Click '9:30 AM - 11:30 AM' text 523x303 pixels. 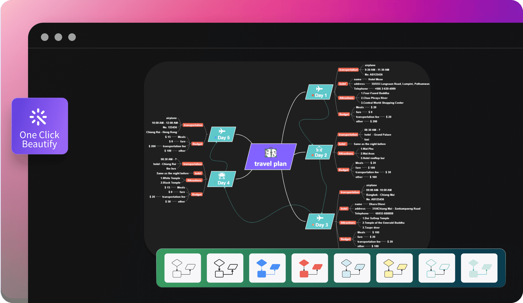[x=377, y=70]
